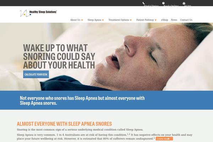213x142 pixels.
Task: Click the Book Online link text
Action: 171,6
